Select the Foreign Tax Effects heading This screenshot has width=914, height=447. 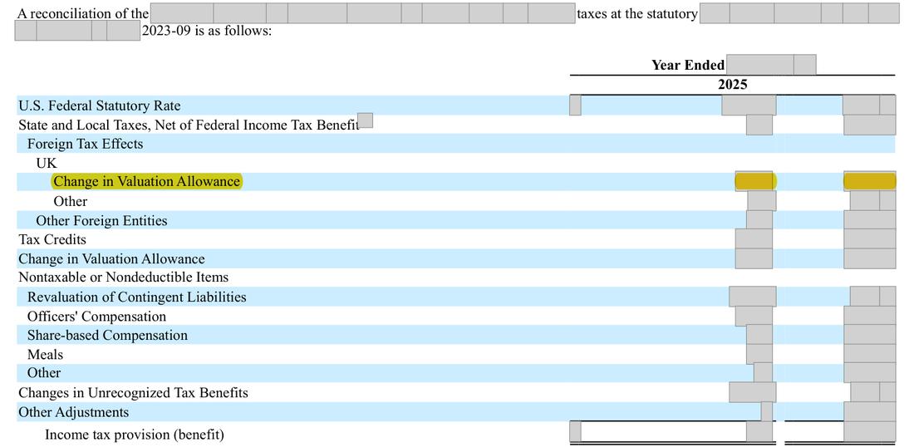tap(85, 144)
